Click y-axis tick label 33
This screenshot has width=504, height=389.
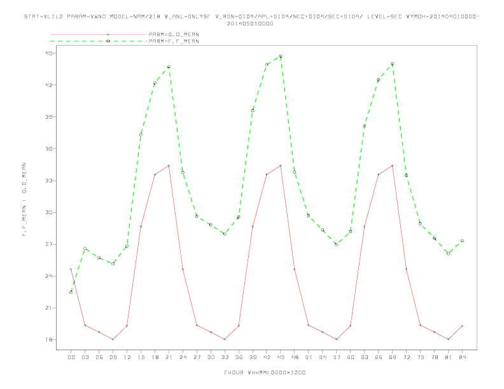(48, 181)
